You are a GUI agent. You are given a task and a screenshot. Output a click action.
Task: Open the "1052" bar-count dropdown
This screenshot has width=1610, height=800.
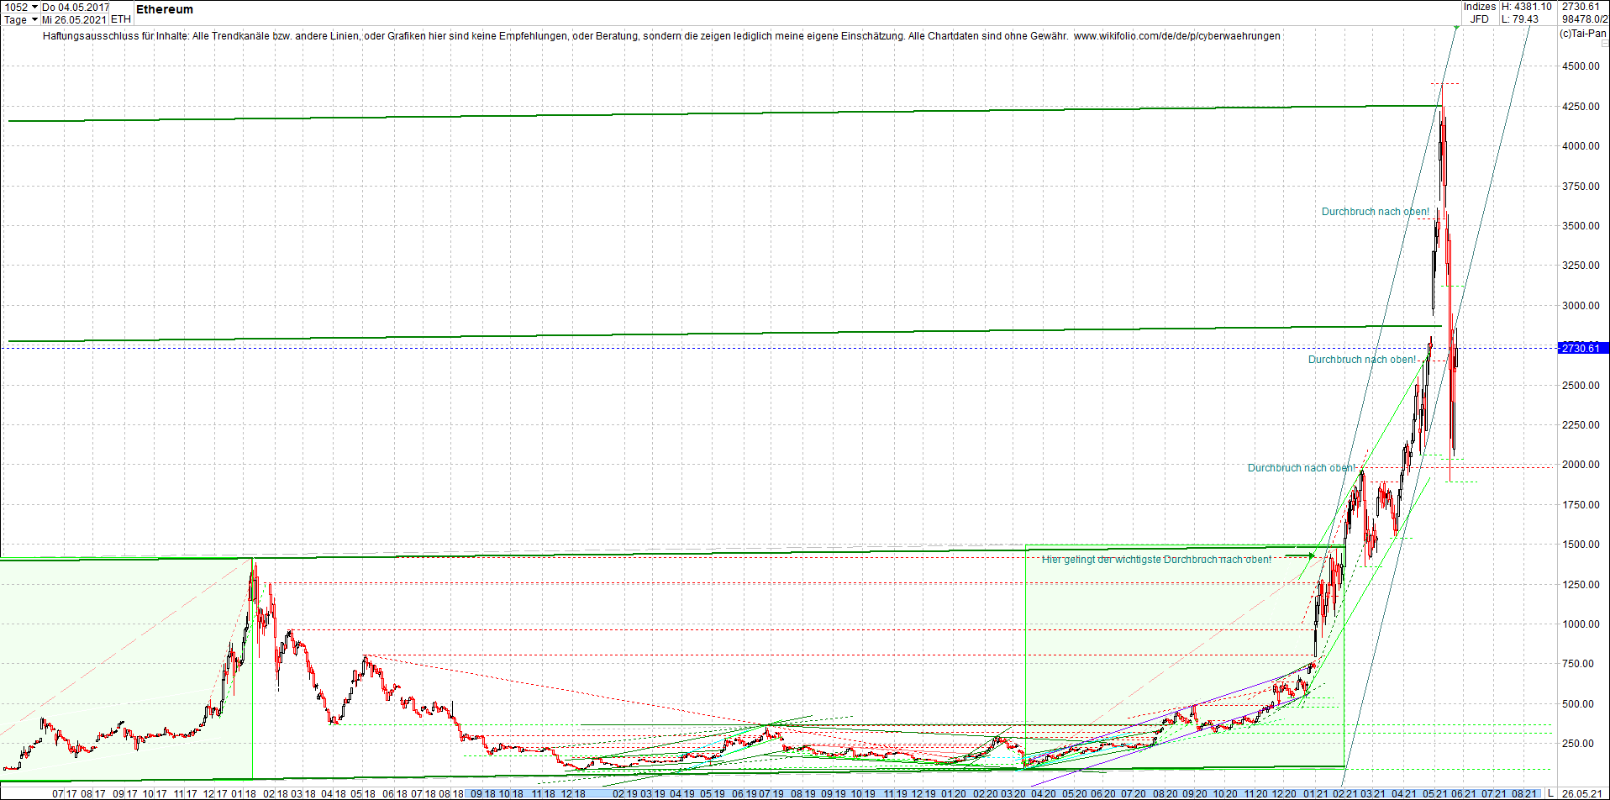pyautogui.click(x=34, y=7)
